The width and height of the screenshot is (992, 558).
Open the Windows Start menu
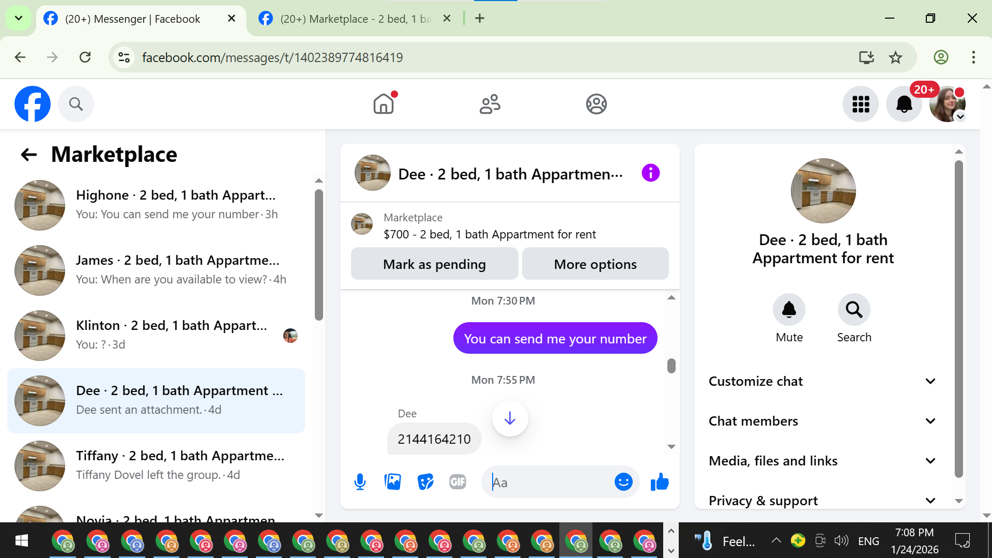(x=21, y=540)
